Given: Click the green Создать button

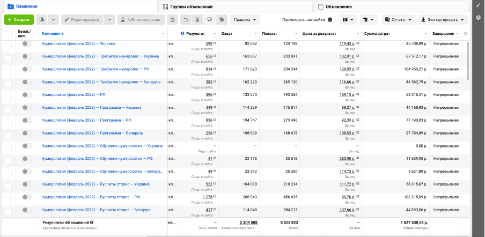Looking at the screenshot, I should point(18,20).
